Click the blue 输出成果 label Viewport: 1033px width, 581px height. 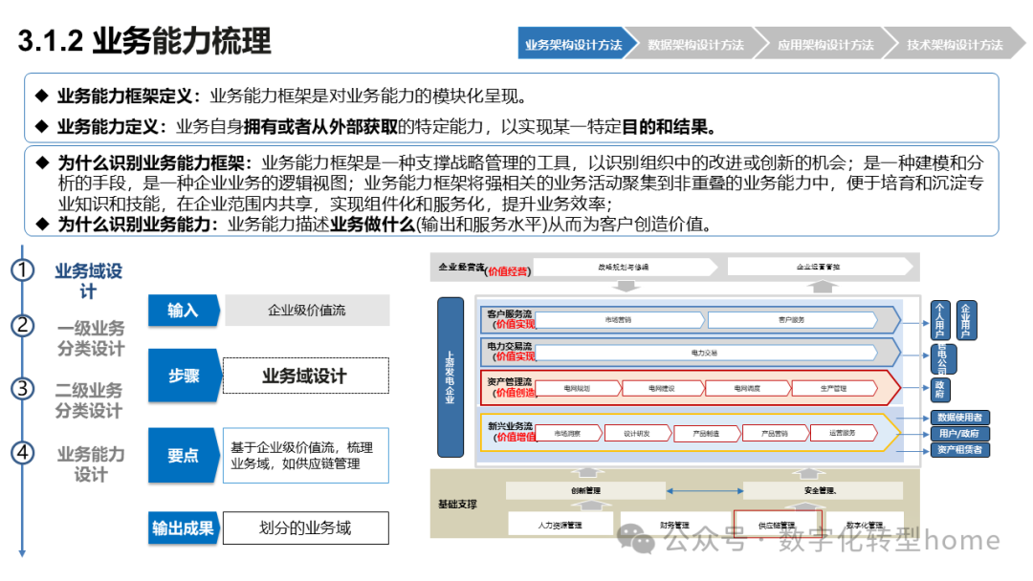(x=184, y=527)
